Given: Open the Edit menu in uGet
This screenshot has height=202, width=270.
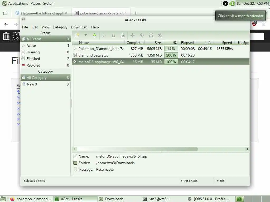Looking at the screenshot, I should tap(35, 27).
